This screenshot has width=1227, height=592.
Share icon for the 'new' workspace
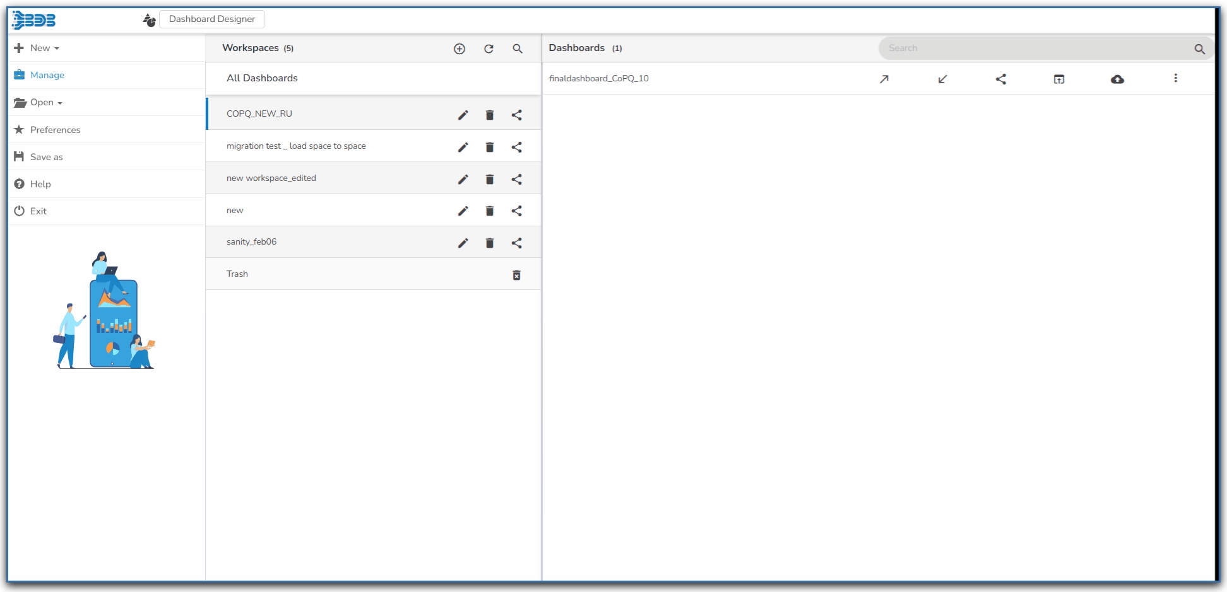517,211
